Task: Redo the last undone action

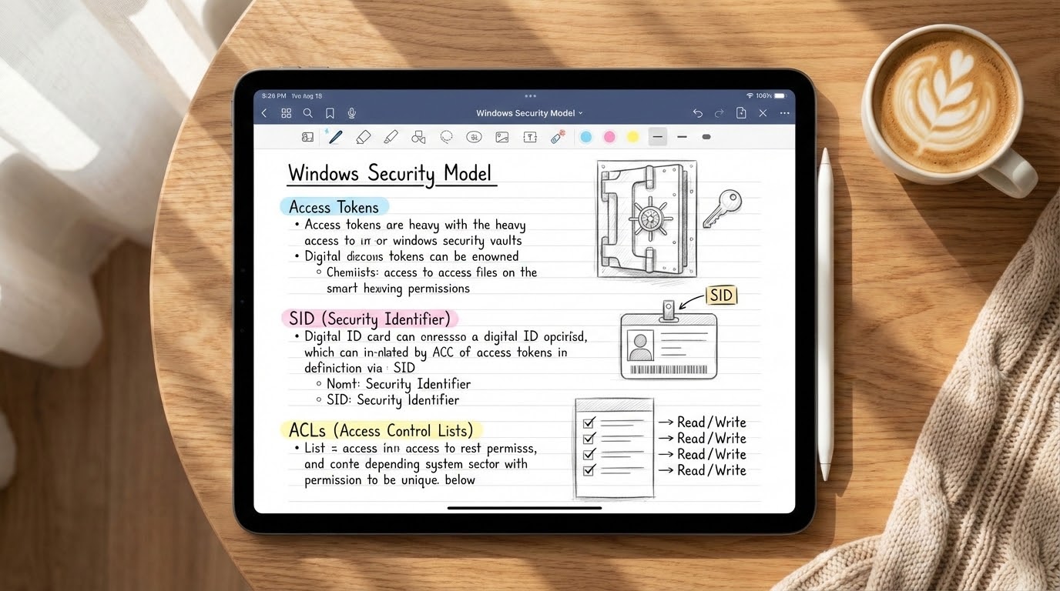Action: [x=720, y=113]
